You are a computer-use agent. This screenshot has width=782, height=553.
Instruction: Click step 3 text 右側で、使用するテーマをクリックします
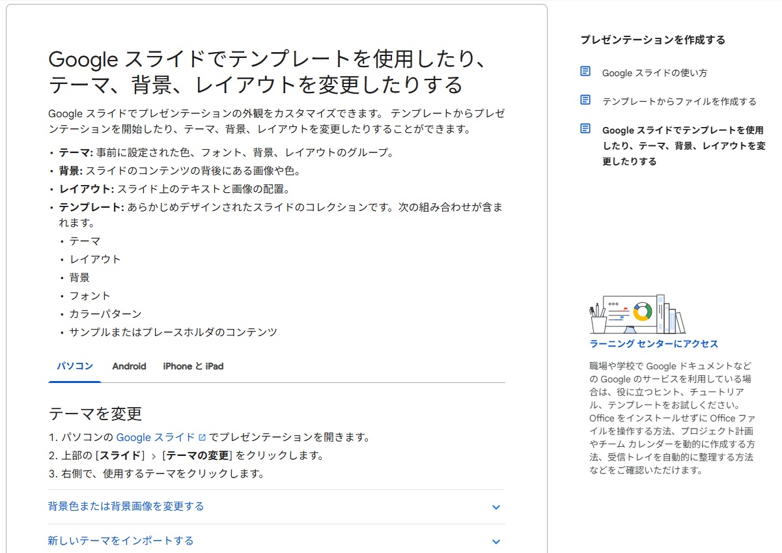(x=162, y=474)
